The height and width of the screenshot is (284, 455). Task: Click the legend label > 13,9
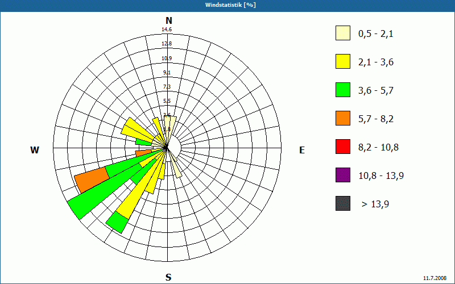375,204
